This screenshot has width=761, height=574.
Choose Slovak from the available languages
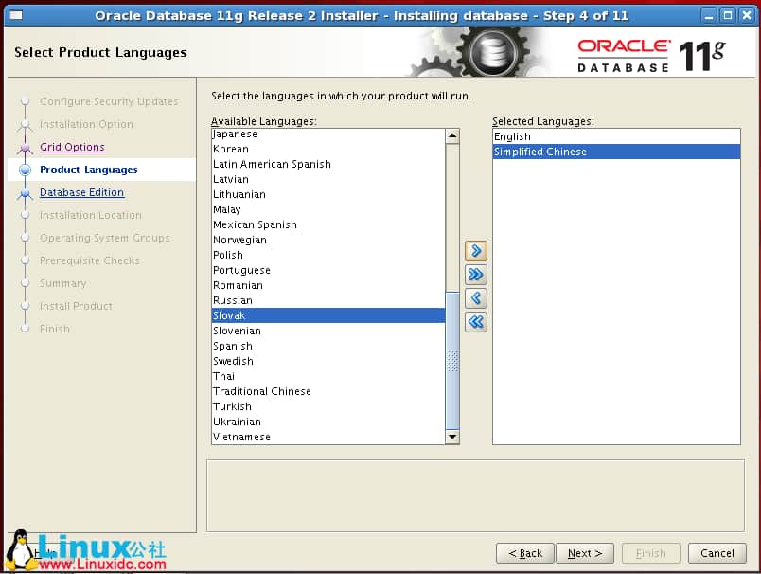(230, 315)
